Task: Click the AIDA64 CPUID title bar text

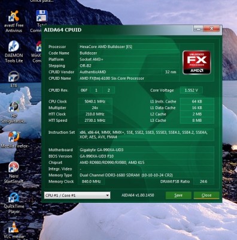Action: click(63, 30)
